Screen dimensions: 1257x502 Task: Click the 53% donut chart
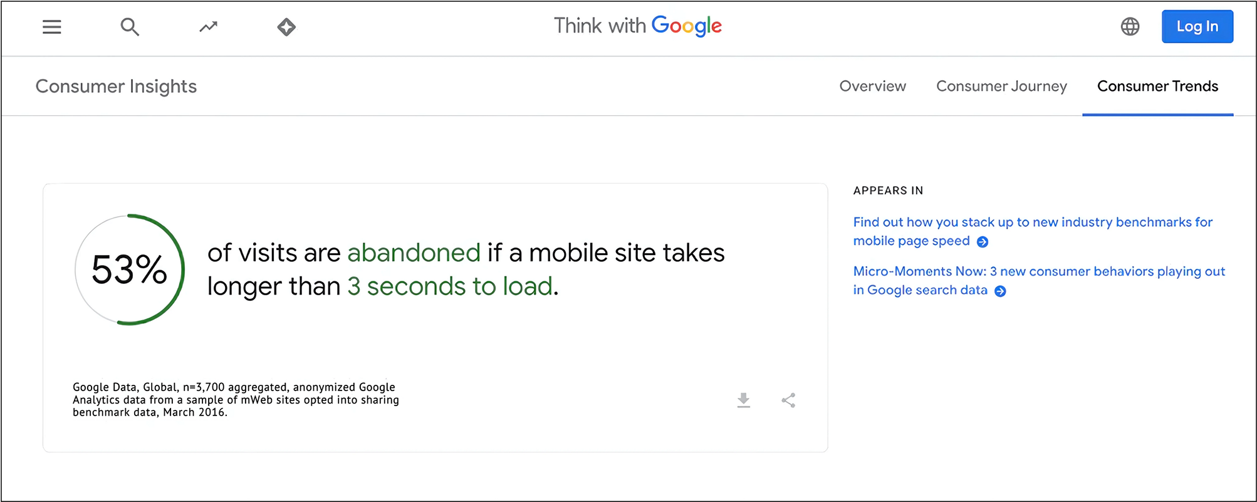point(129,268)
